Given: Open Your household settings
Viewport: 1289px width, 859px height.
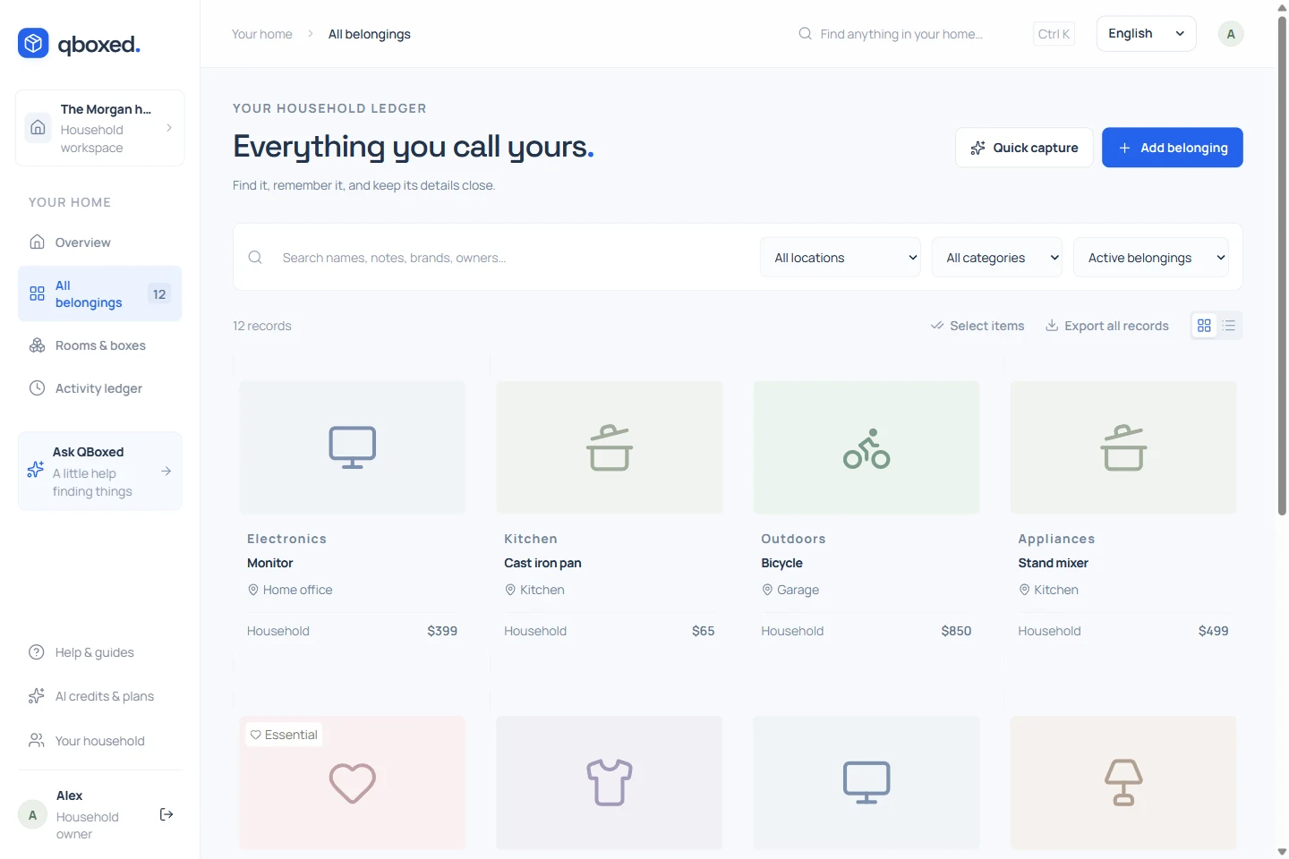Looking at the screenshot, I should click(x=99, y=741).
